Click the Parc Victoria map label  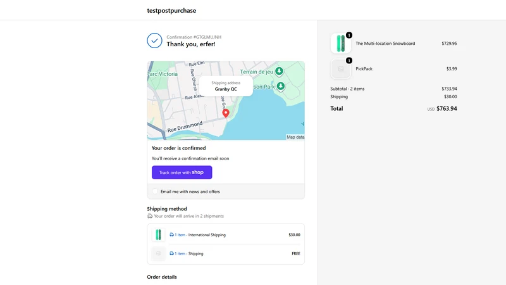click(163, 74)
